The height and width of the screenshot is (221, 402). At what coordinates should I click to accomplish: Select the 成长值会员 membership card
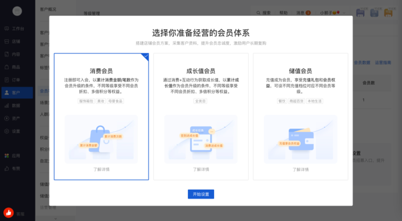pyautogui.click(x=201, y=116)
